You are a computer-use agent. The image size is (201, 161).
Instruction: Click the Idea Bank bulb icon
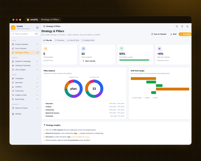click(x=13, y=83)
